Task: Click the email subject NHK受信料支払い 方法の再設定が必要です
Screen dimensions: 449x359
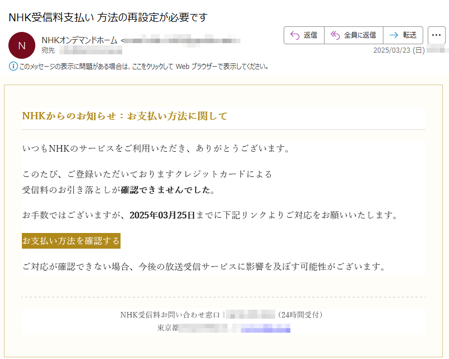Action: pos(108,17)
